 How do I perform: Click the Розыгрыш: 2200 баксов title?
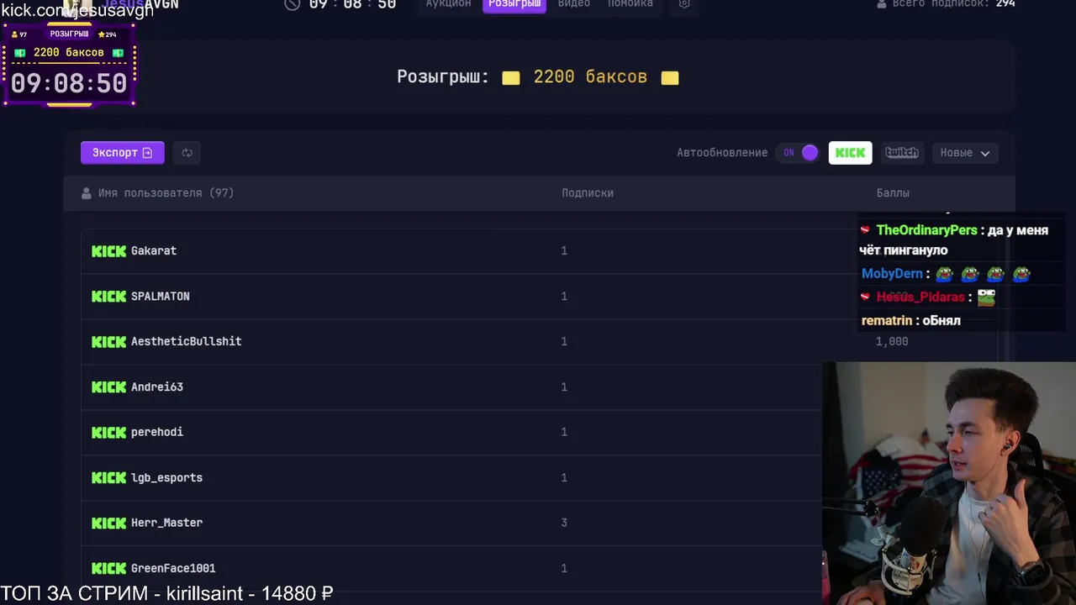tap(538, 77)
